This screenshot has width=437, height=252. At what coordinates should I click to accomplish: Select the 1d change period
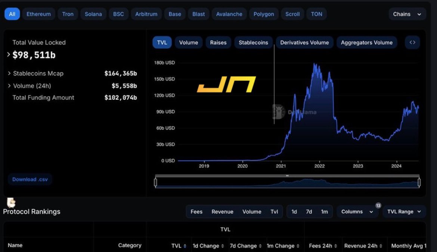(x=294, y=212)
